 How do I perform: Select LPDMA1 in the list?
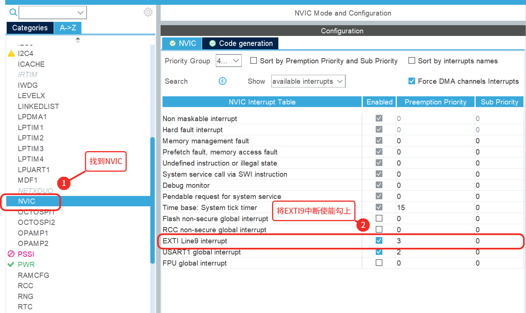click(32, 117)
